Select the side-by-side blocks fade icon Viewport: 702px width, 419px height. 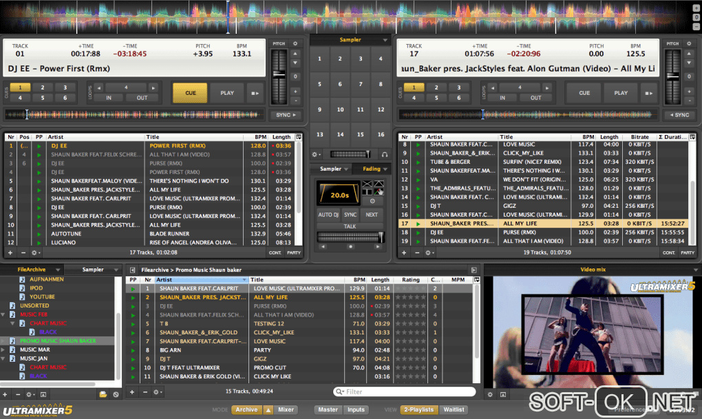pos(367,192)
